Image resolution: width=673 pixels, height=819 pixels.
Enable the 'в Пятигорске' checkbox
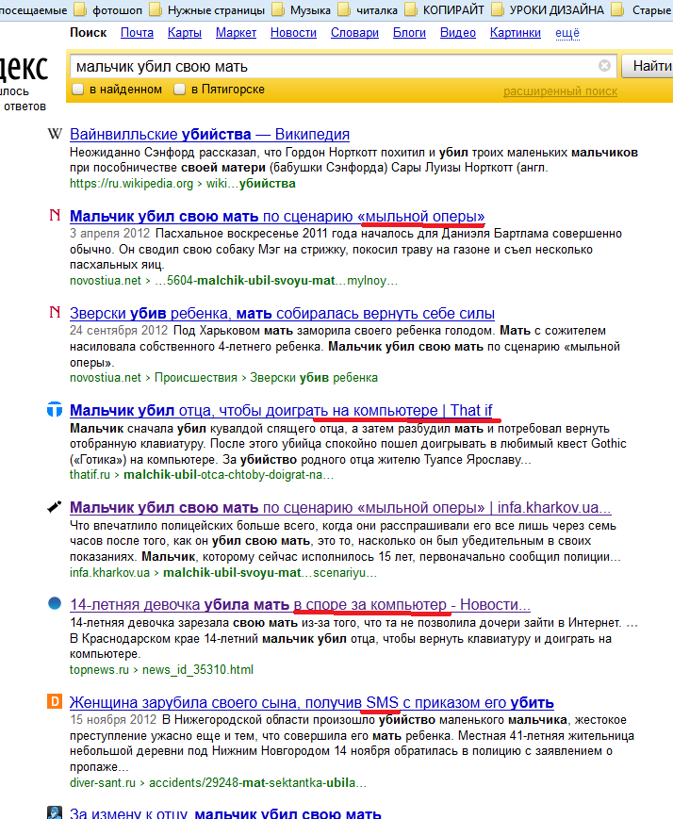pyautogui.click(x=179, y=90)
